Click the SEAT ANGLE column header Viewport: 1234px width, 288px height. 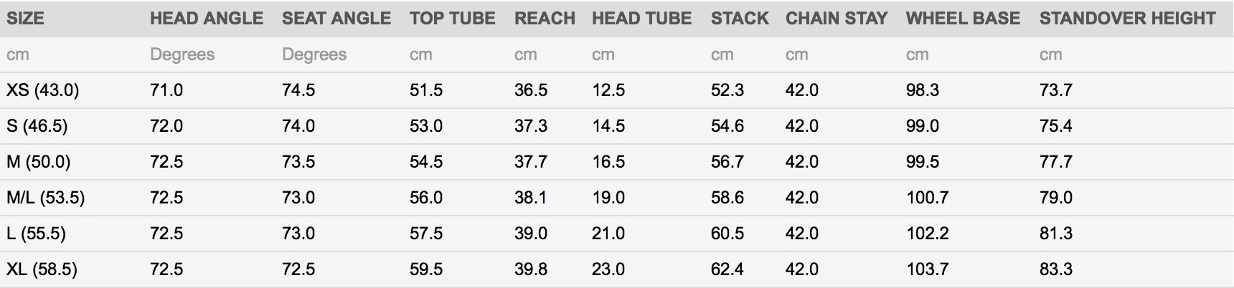point(336,19)
